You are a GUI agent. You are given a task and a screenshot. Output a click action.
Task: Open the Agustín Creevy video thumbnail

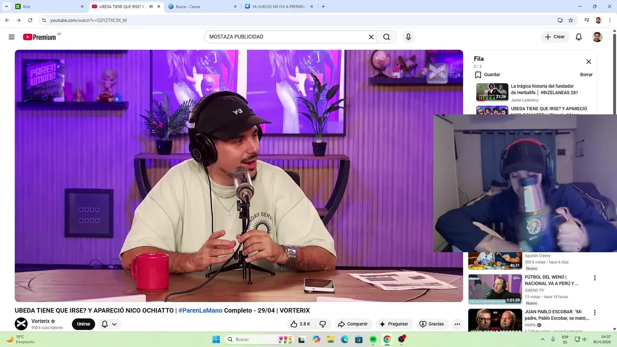point(495,261)
